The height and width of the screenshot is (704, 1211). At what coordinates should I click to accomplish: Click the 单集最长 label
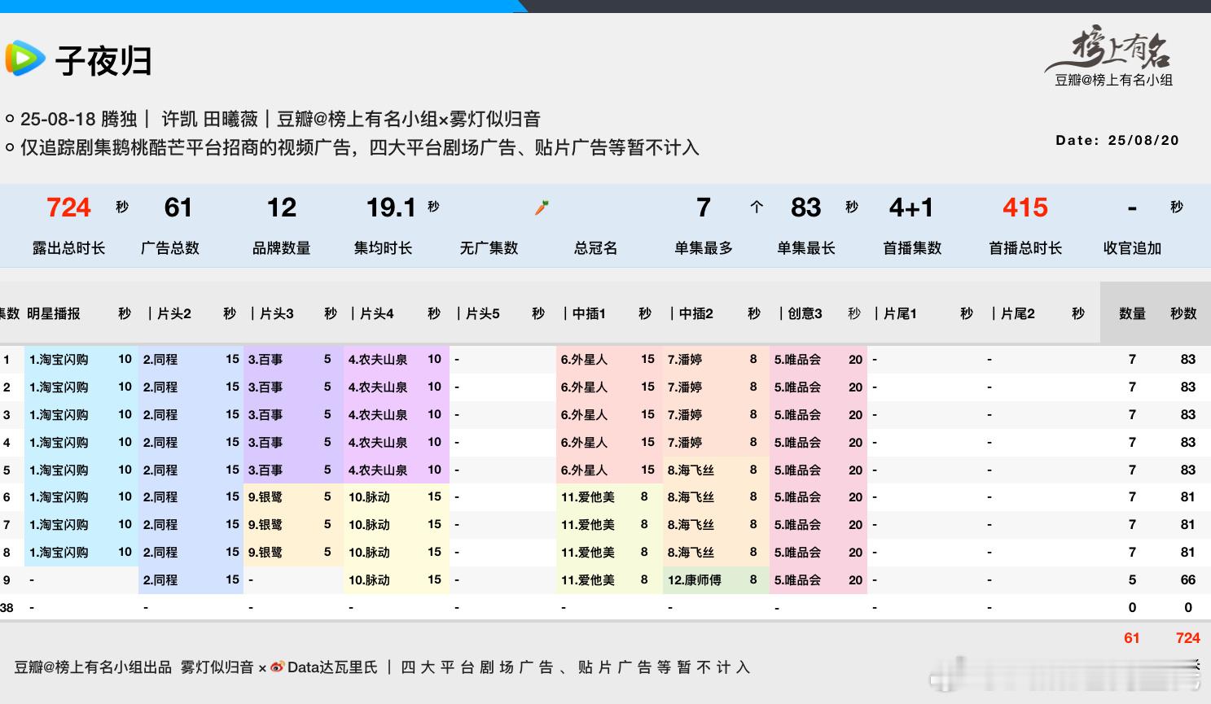[x=806, y=247]
